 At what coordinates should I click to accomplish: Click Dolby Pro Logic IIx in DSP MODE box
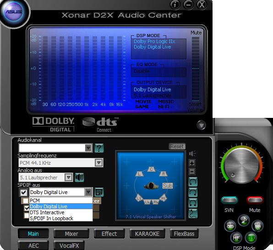click(154, 41)
